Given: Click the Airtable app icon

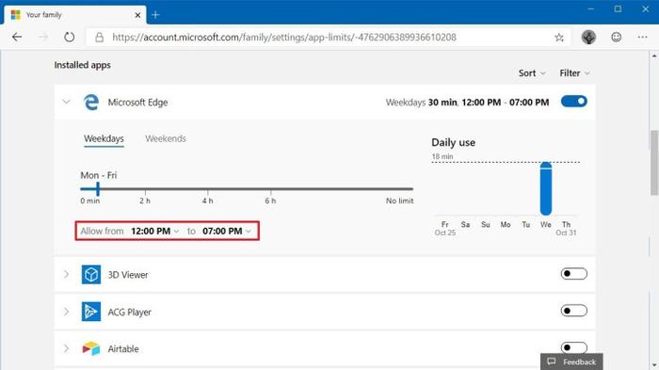Looking at the screenshot, I should [x=90, y=348].
